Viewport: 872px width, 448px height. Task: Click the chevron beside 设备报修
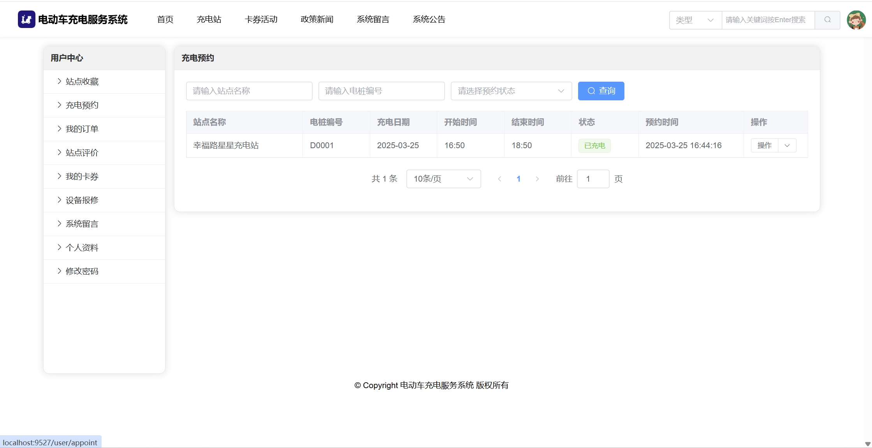pos(59,200)
